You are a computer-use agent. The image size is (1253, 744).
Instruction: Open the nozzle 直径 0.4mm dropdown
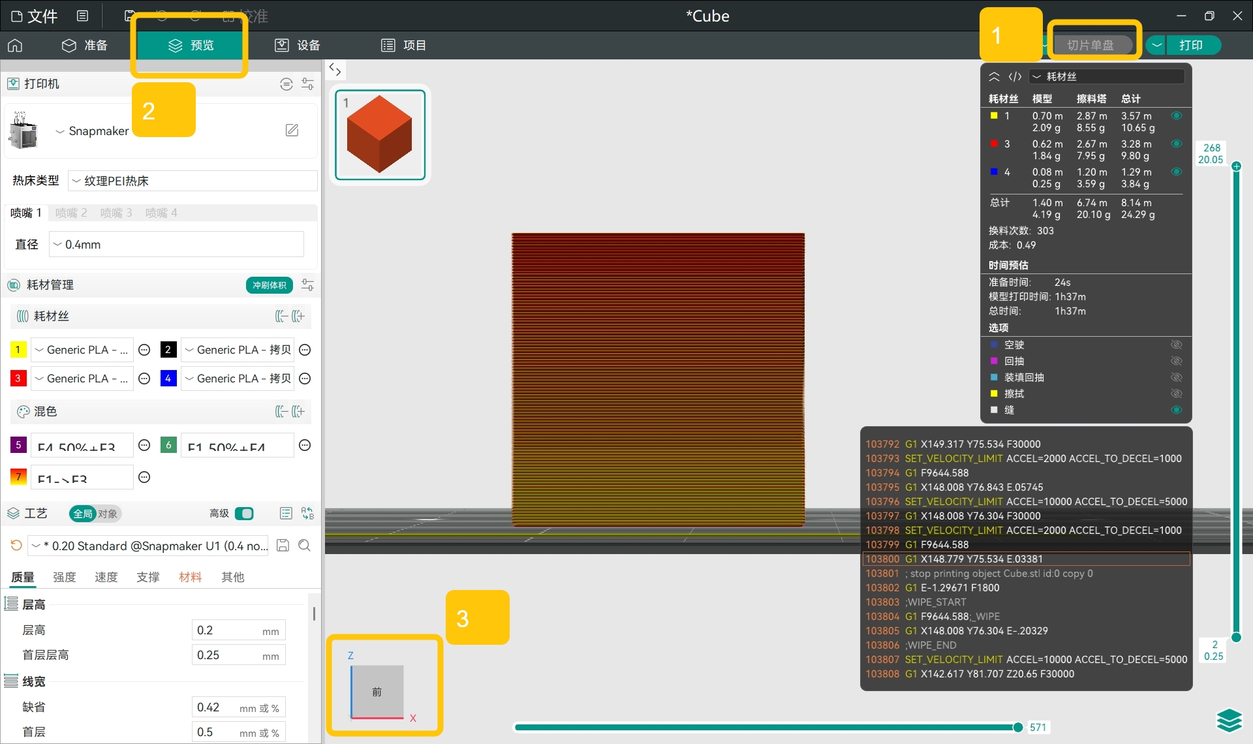click(176, 244)
